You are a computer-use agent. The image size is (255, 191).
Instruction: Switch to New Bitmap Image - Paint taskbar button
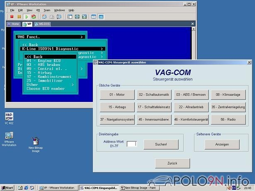tap(140, 188)
